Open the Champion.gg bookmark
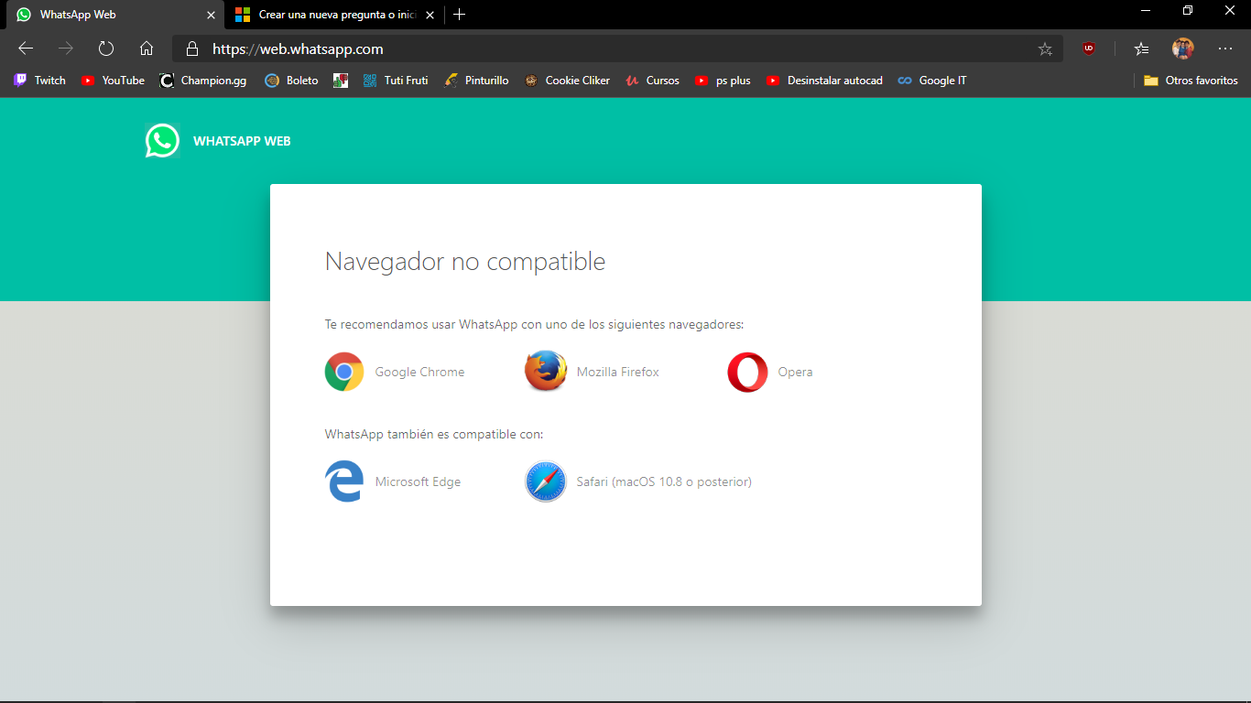This screenshot has height=703, width=1251. tap(203, 81)
